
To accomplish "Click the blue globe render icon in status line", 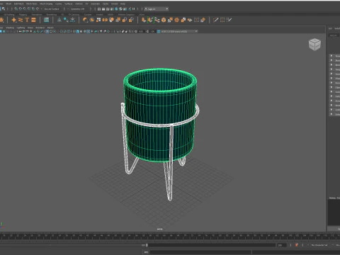I will click(x=116, y=8).
